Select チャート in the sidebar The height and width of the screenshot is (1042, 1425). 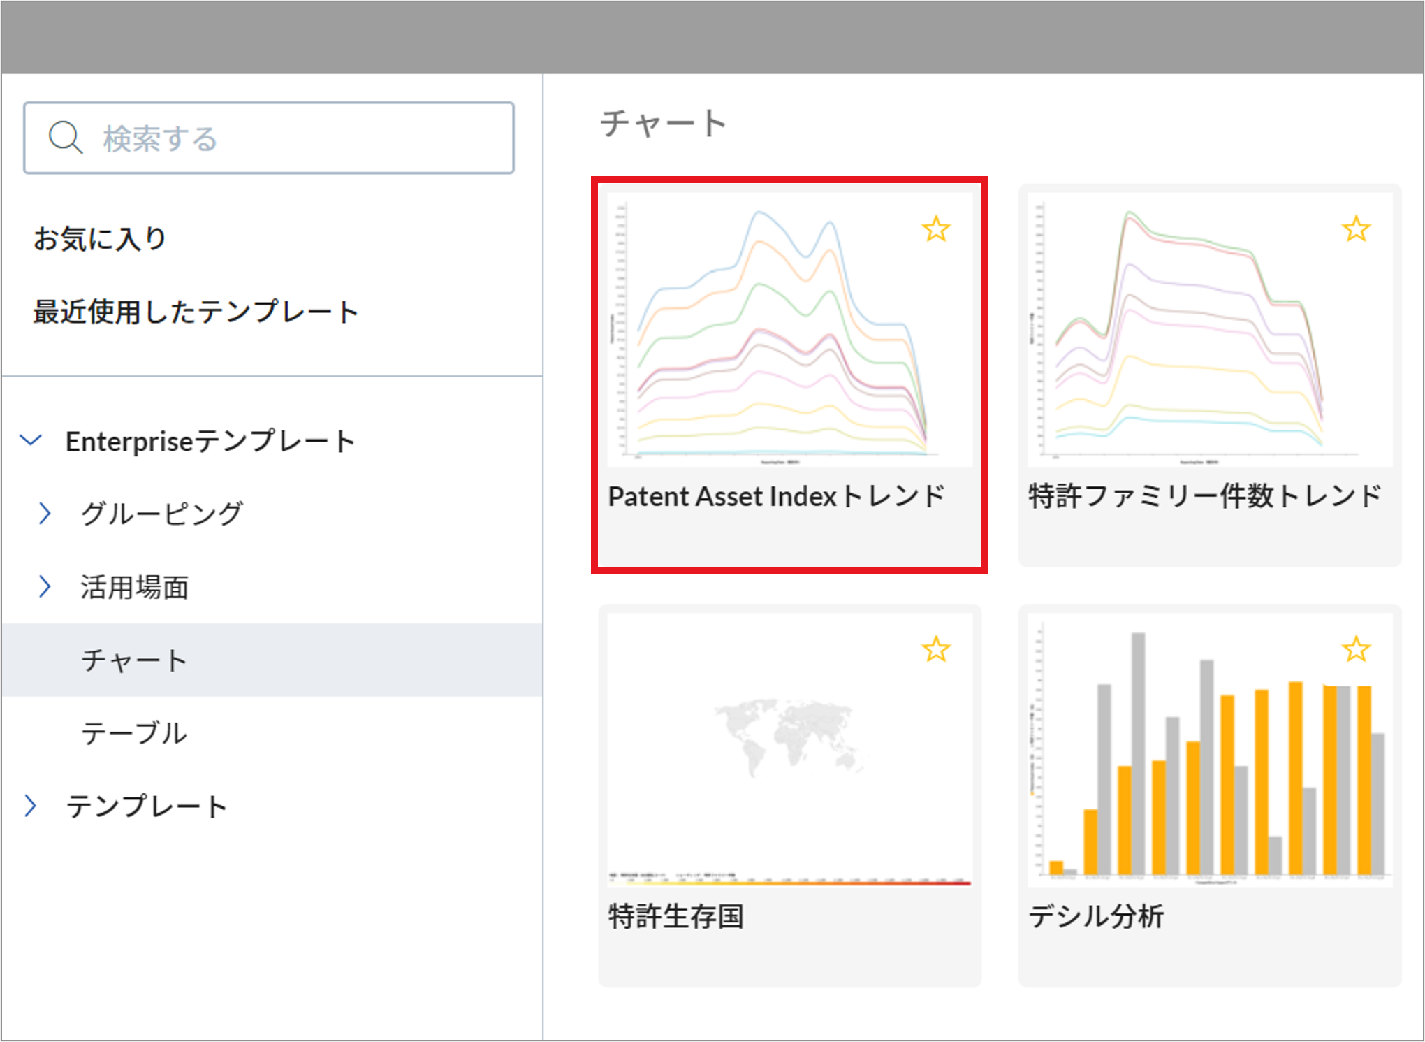coord(272,660)
